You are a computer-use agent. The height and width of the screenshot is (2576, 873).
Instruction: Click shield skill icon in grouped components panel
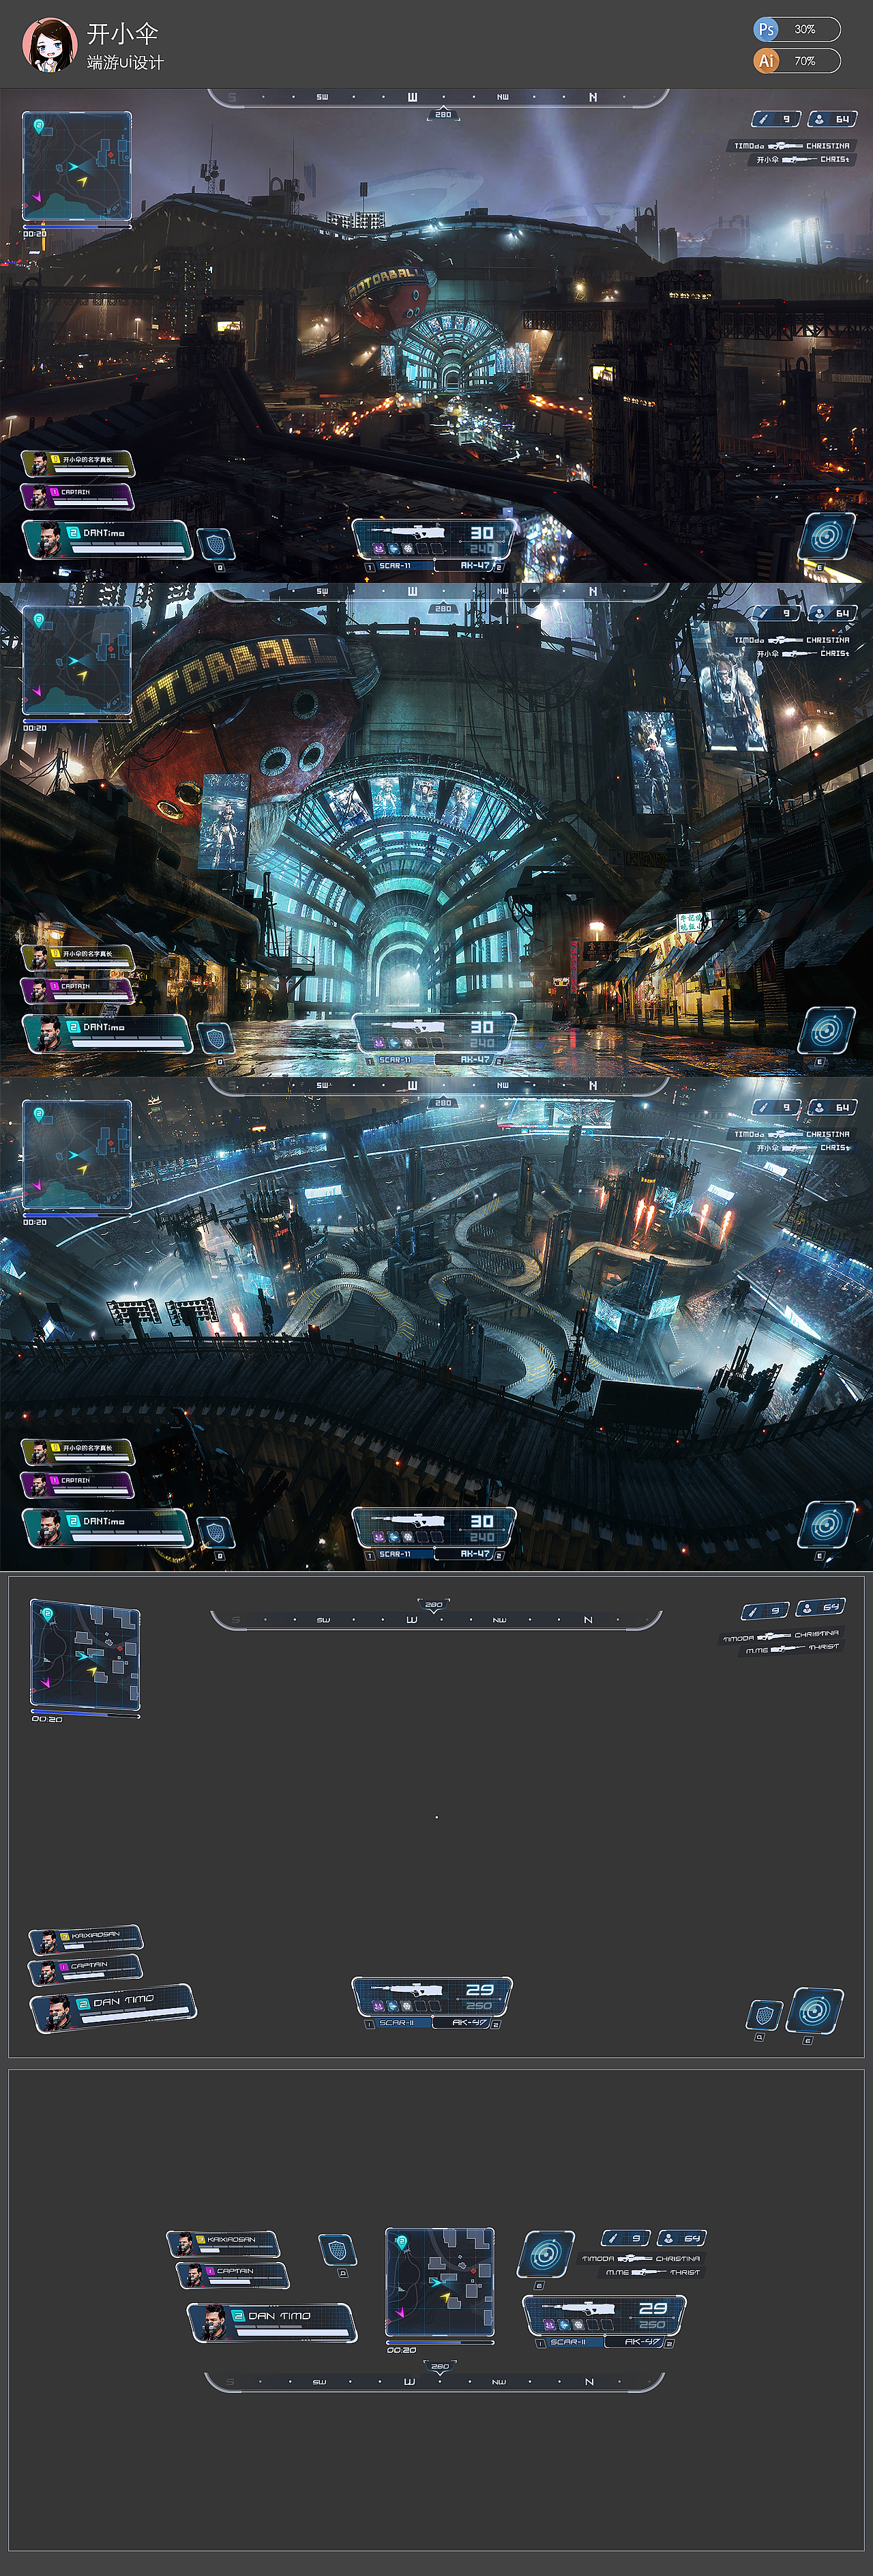click(338, 2250)
